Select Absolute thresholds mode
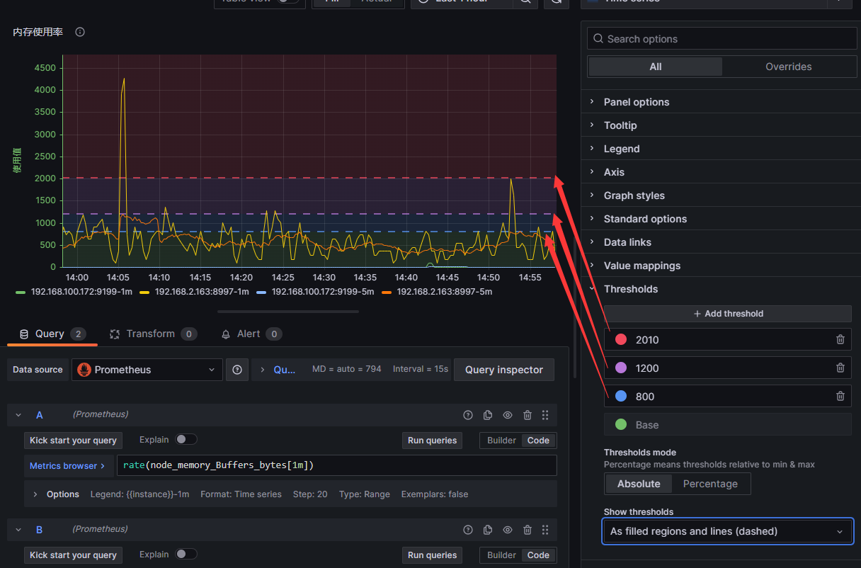Image resolution: width=861 pixels, height=568 pixels. tap(639, 484)
